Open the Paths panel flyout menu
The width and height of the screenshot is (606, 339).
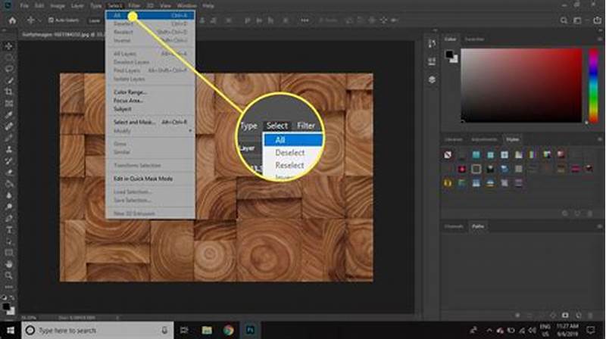[x=599, y=226]
